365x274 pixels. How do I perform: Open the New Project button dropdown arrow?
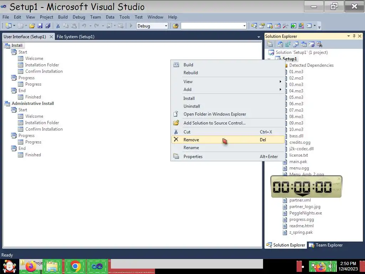pos(14,26)
